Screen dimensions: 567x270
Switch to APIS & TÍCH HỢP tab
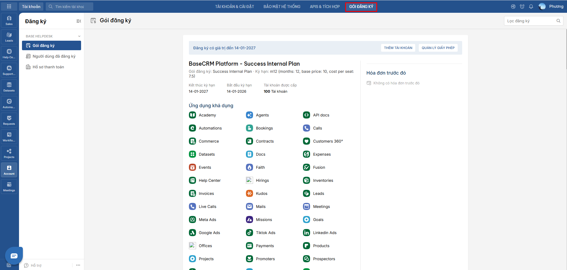[x=325, y=7]
